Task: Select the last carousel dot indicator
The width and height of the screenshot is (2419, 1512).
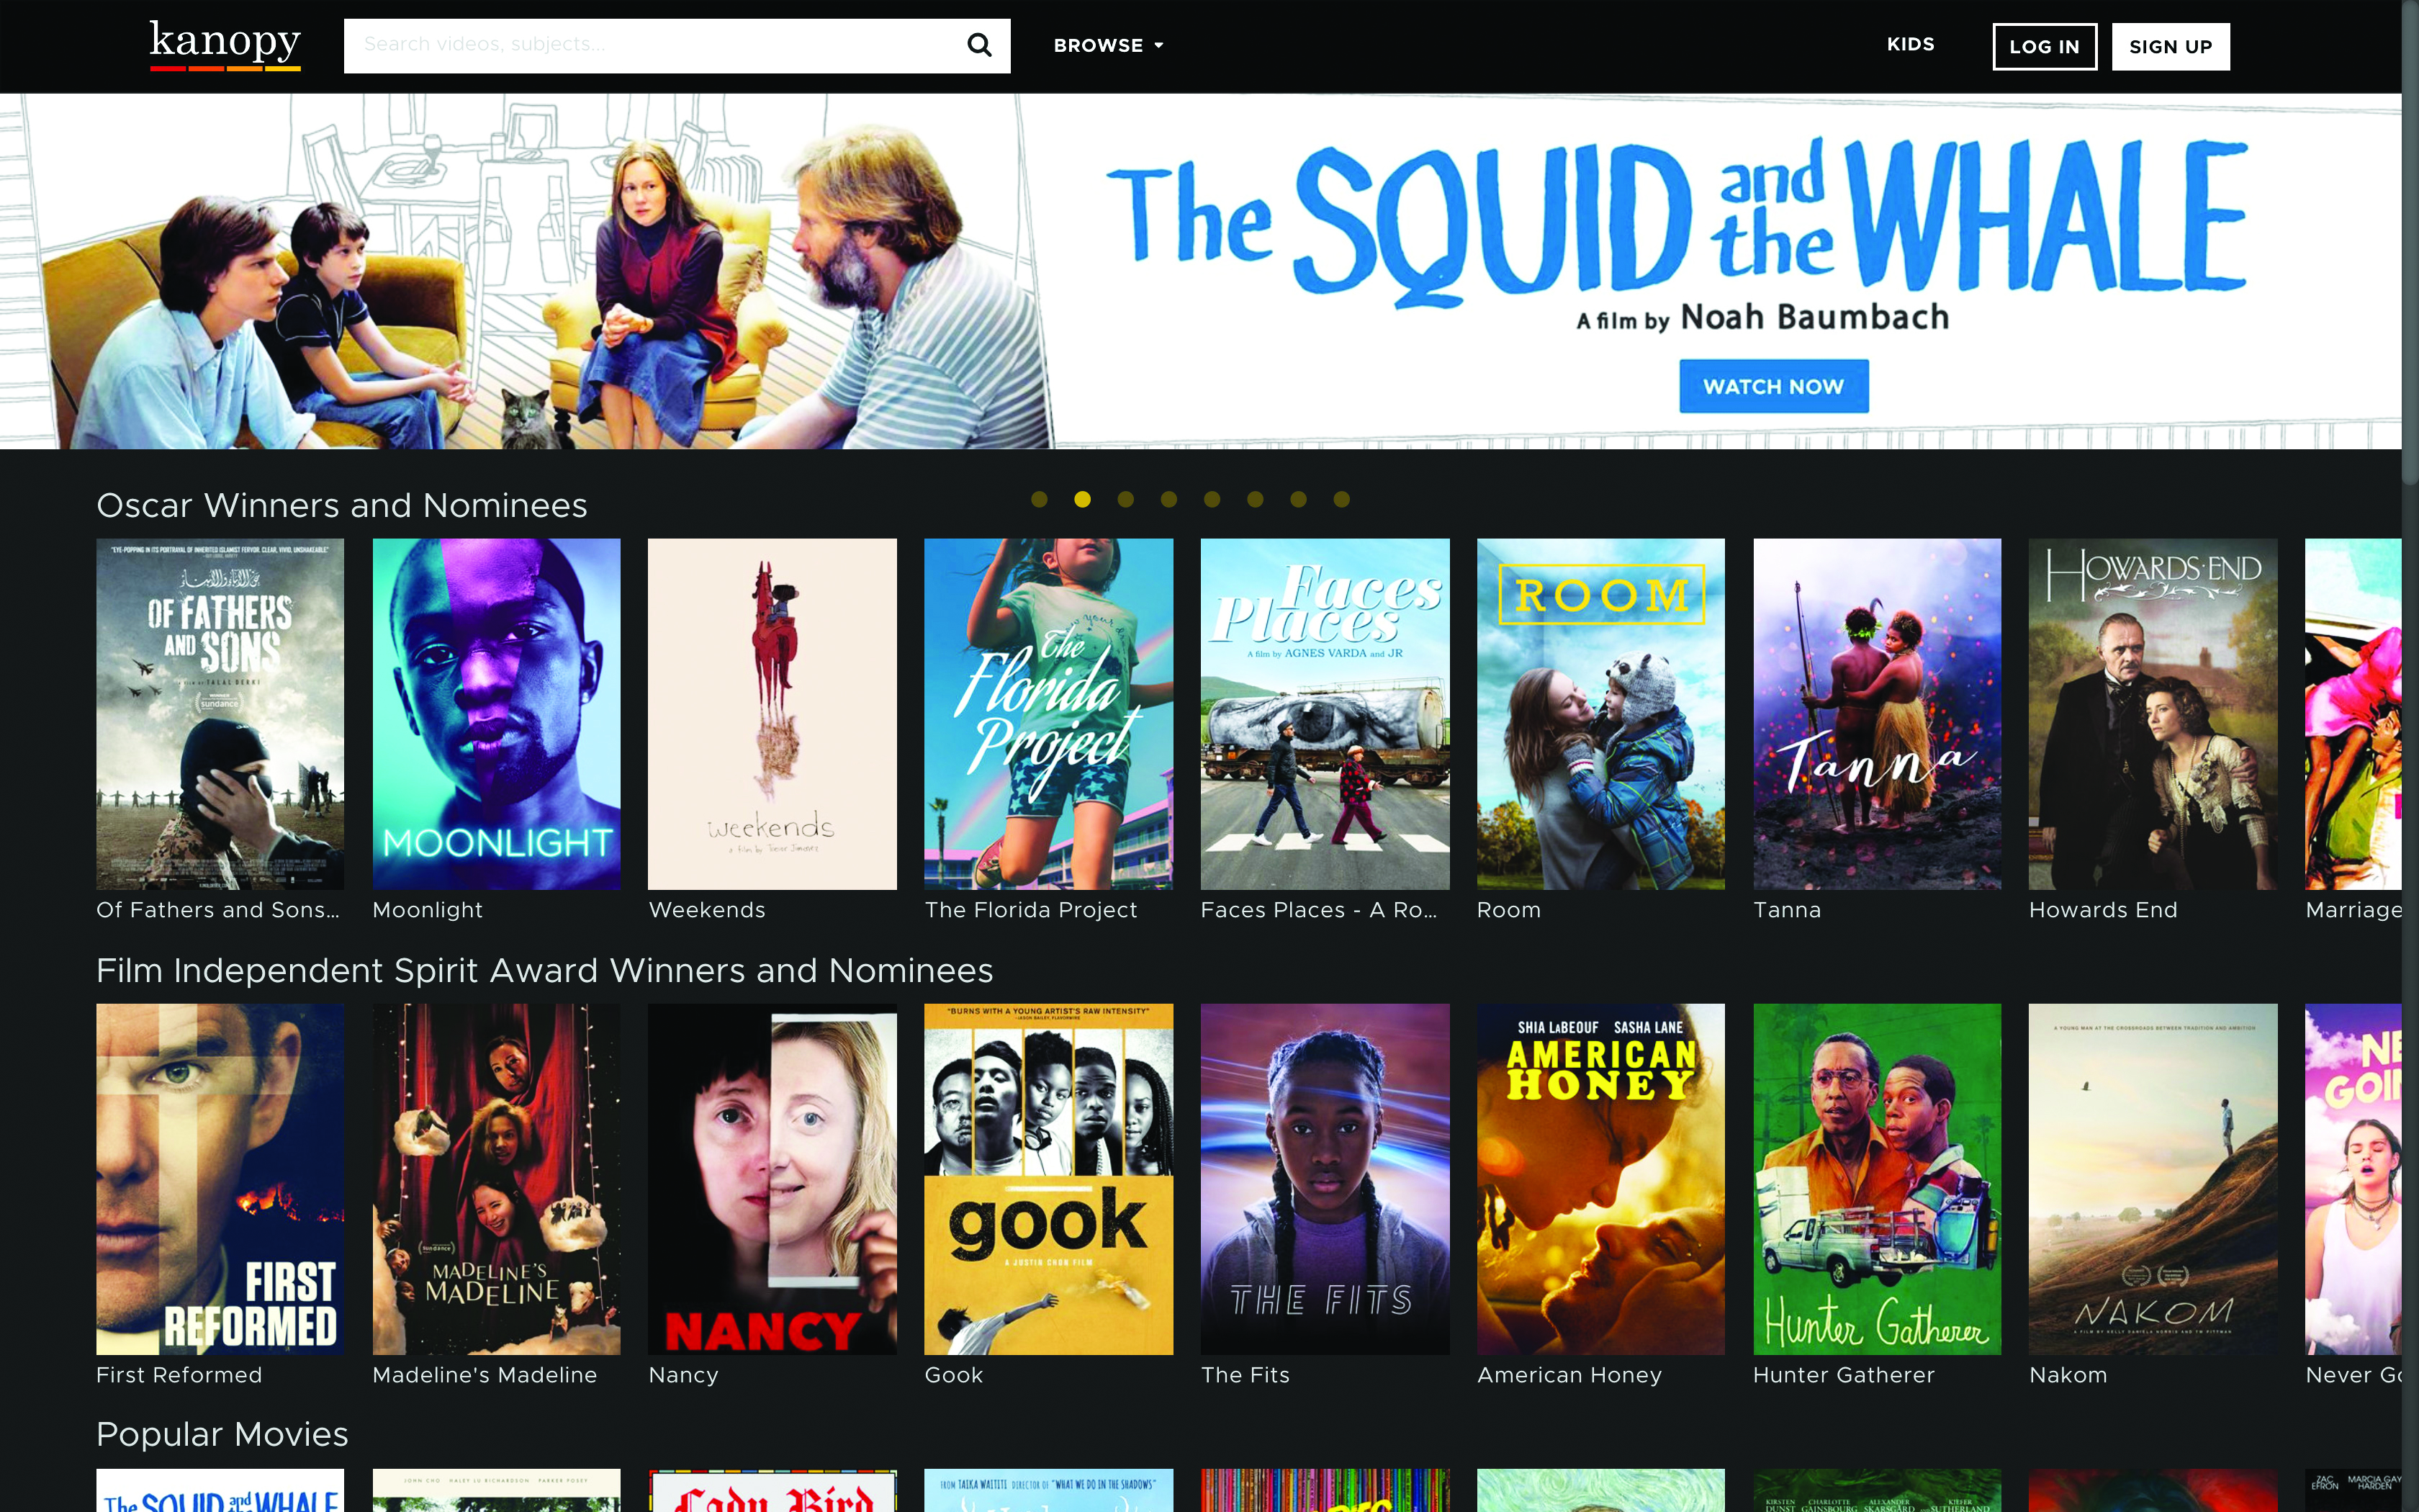Action: [x=1341, y=499]
